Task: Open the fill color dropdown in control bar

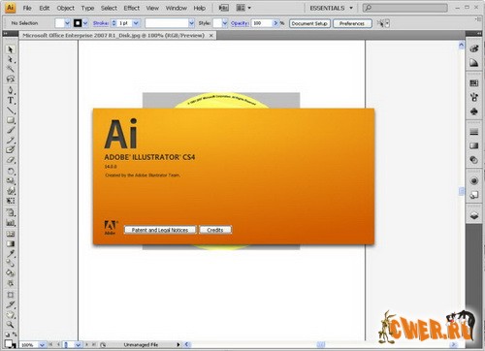Action: (67, 23)
